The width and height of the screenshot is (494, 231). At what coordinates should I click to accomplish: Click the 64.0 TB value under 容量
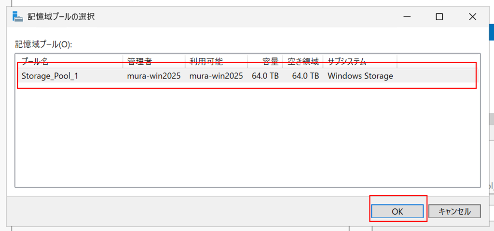click(x=265, y=76)
